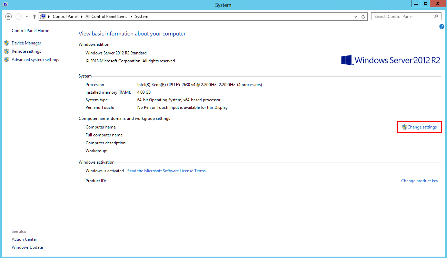This screenshot has height=258, width=447.
Task: Click the 'Workgroup:' label
Action: 96,151
